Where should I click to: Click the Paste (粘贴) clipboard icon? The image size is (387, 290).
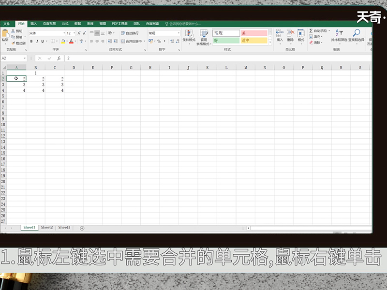click(5, 33)
